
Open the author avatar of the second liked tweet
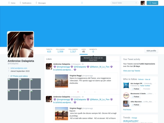(x=49, y=99)
